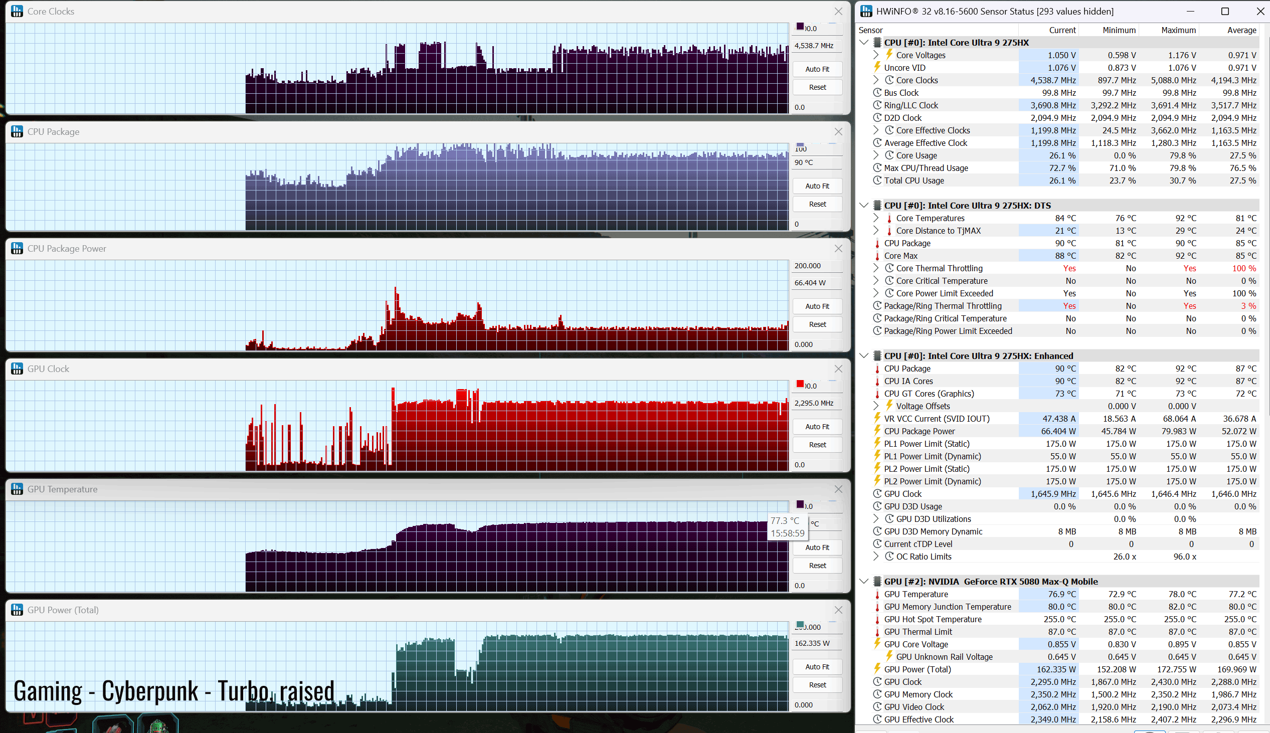
Task: Click the thermometer icon beside CPU IA Cores
Action: tap(877, 381)
